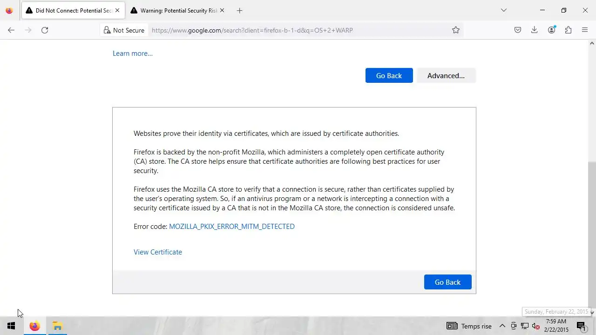Viewport: 596px width, 335px height.
Task: Open the muted volume tray icon
Action: [536, 326]
